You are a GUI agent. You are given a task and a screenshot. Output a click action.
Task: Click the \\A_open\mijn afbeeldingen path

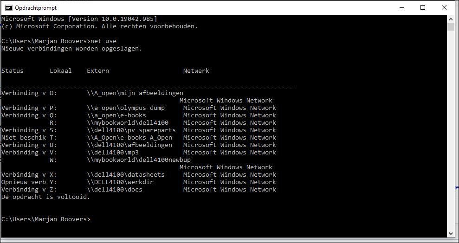click(x=135, y=93)
